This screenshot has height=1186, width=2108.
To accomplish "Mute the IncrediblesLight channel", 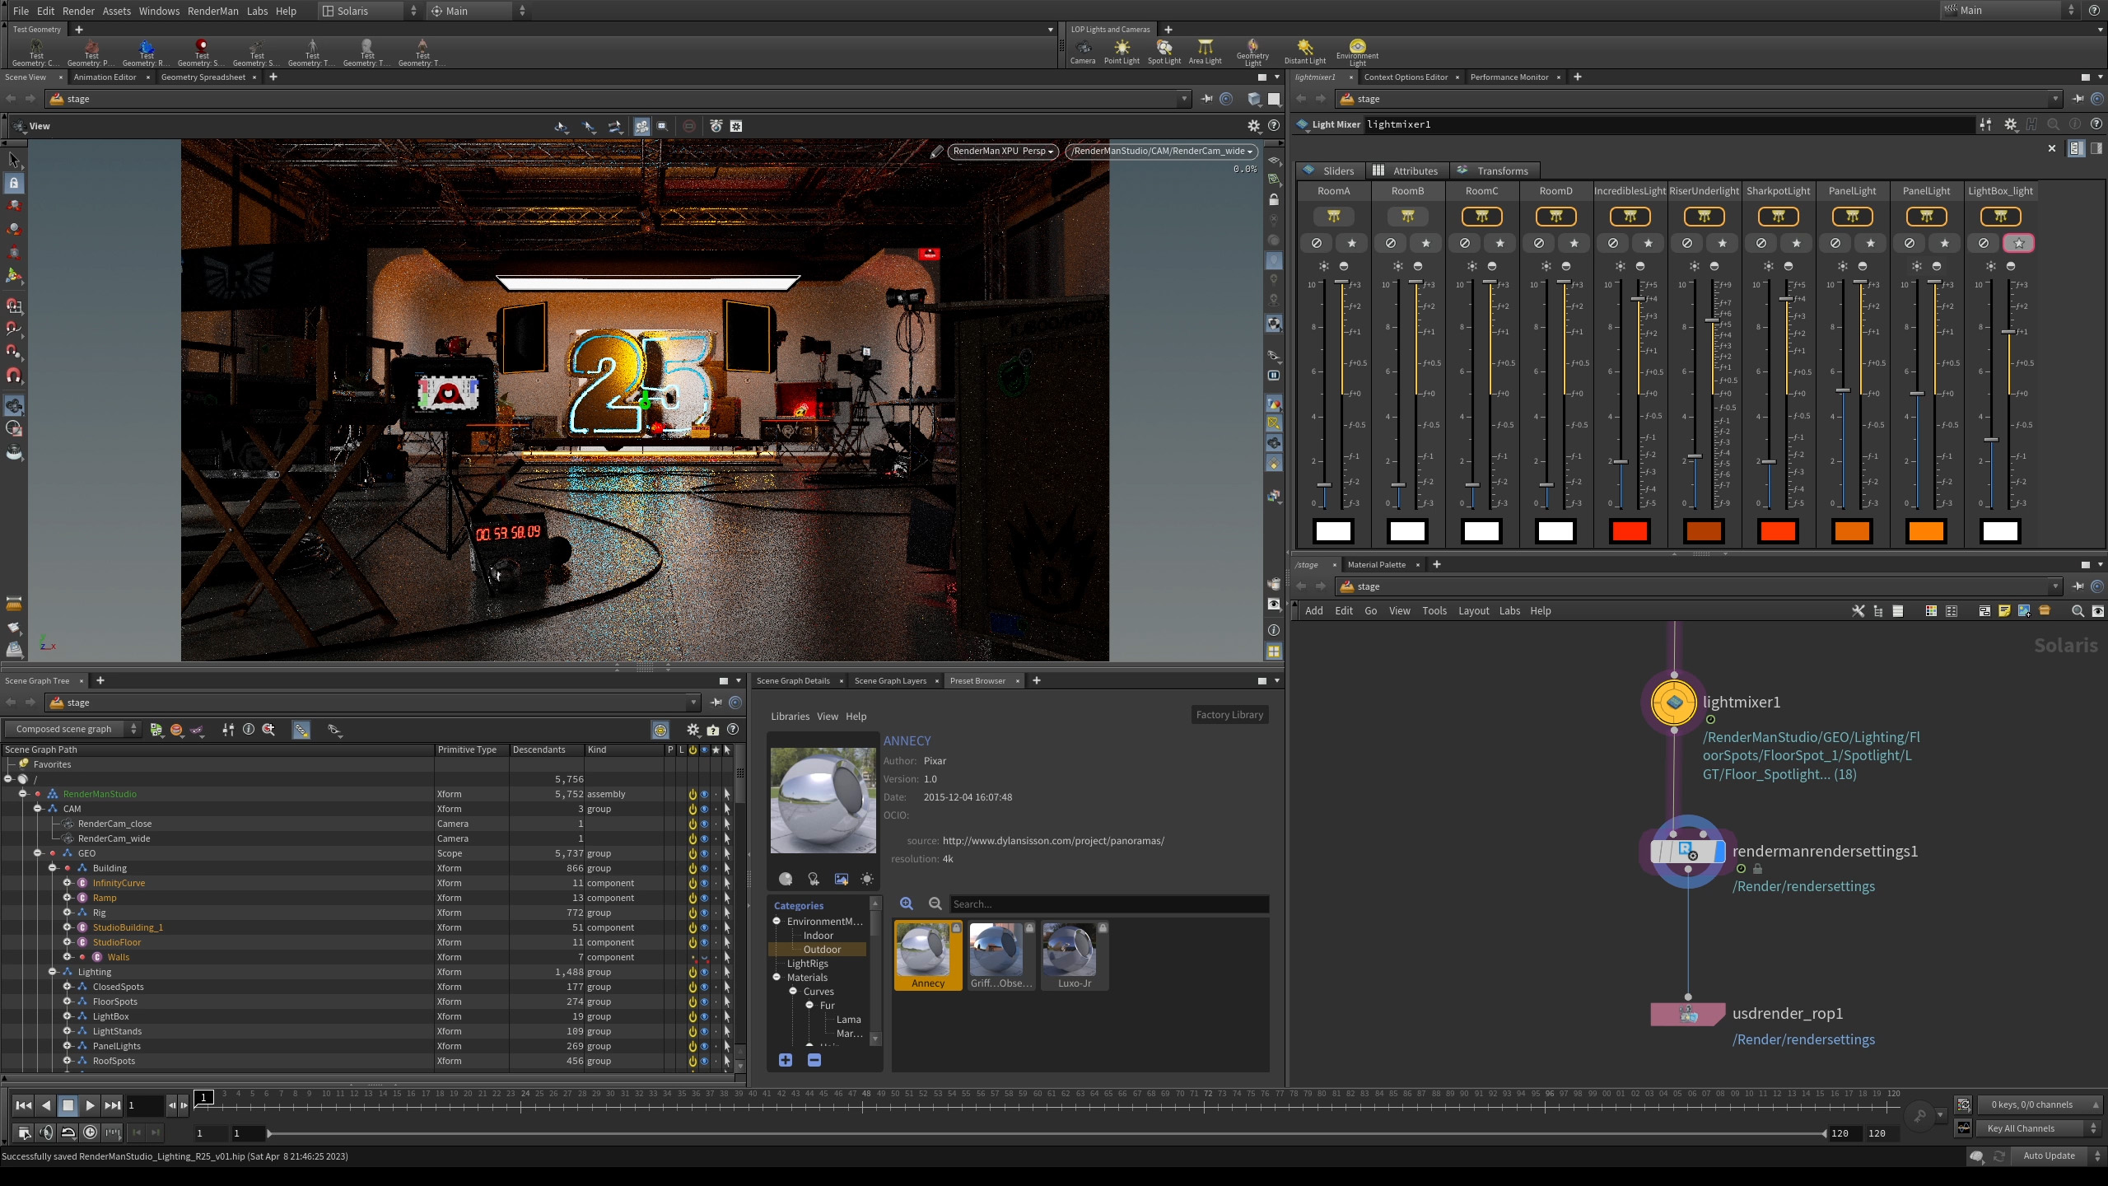I will point(1612,243).
